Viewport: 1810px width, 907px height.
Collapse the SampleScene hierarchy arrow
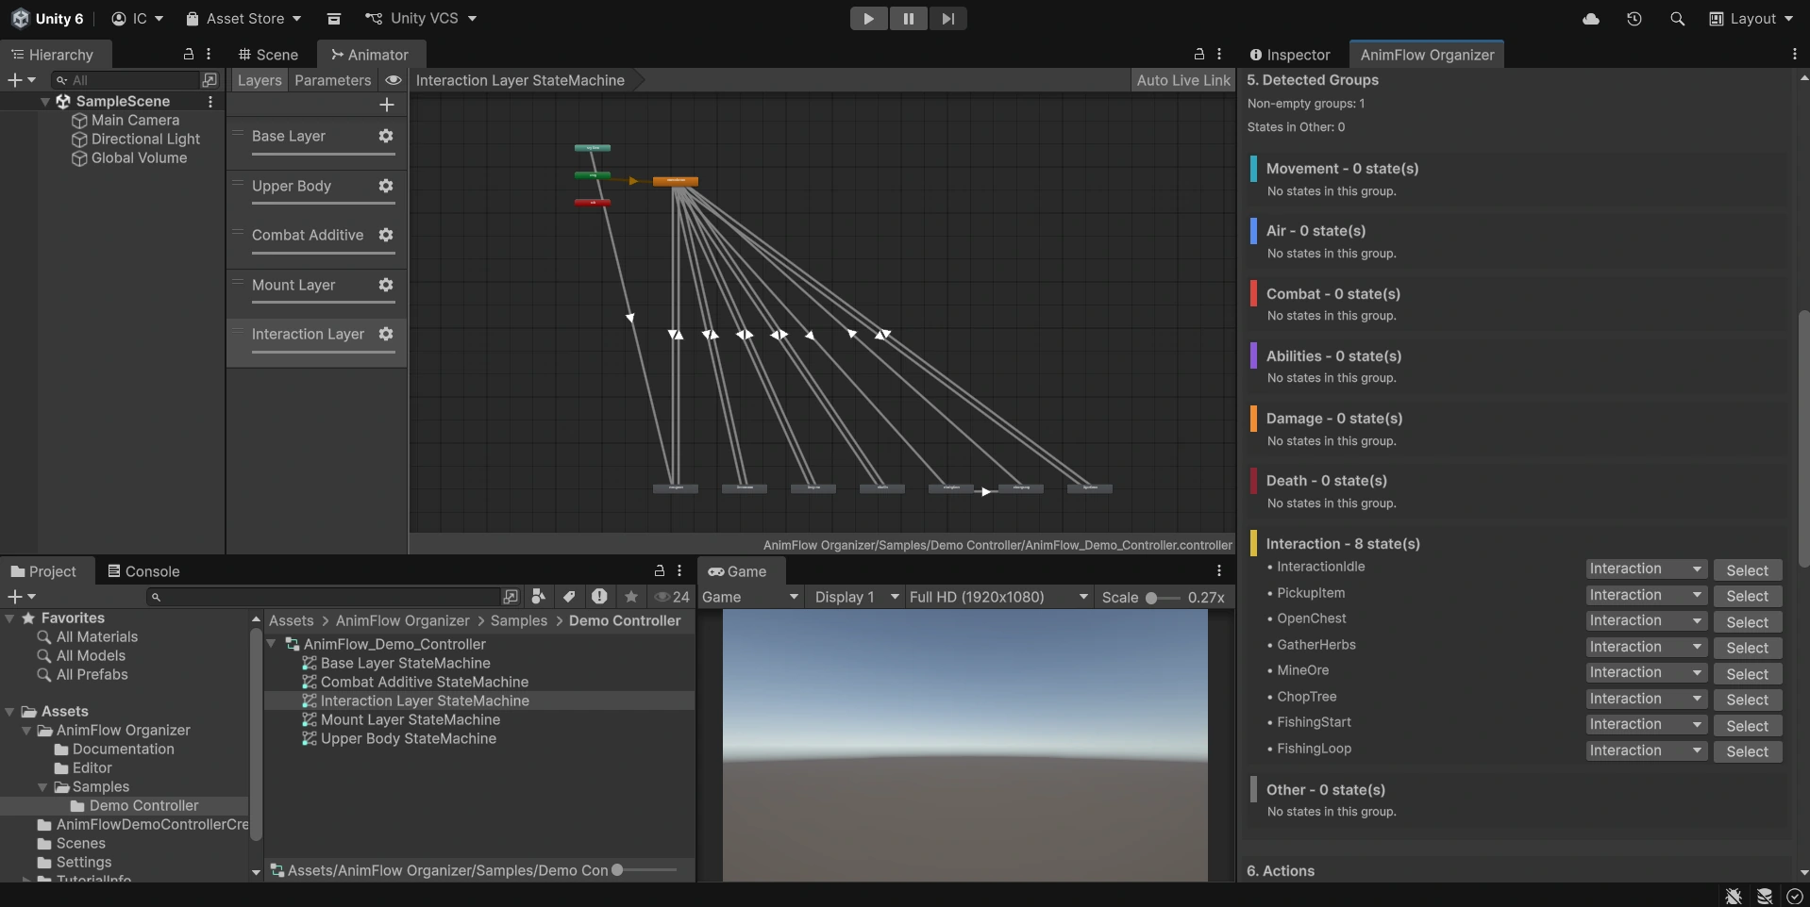[x=45, y=101]
